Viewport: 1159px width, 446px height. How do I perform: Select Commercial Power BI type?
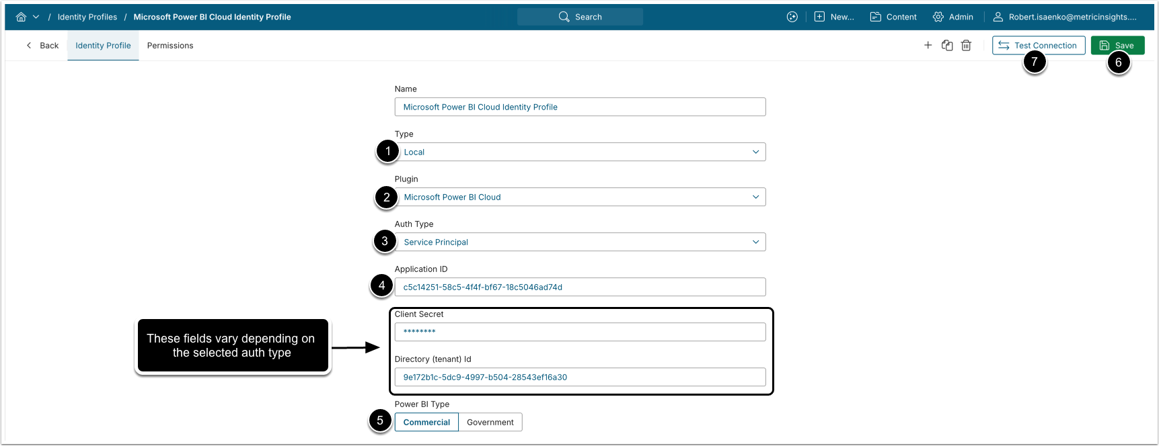click(x=426, y=422)
